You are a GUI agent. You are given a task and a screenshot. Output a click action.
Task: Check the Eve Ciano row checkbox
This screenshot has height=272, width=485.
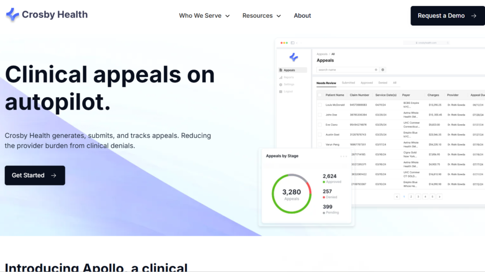(320, 125)
